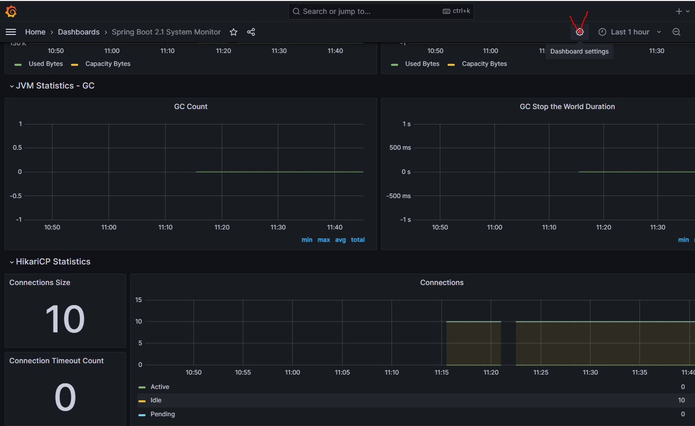Select the Connection Timeout Count panel title
The height and width of the screenshot is (426, 695).
click(57, 361)
